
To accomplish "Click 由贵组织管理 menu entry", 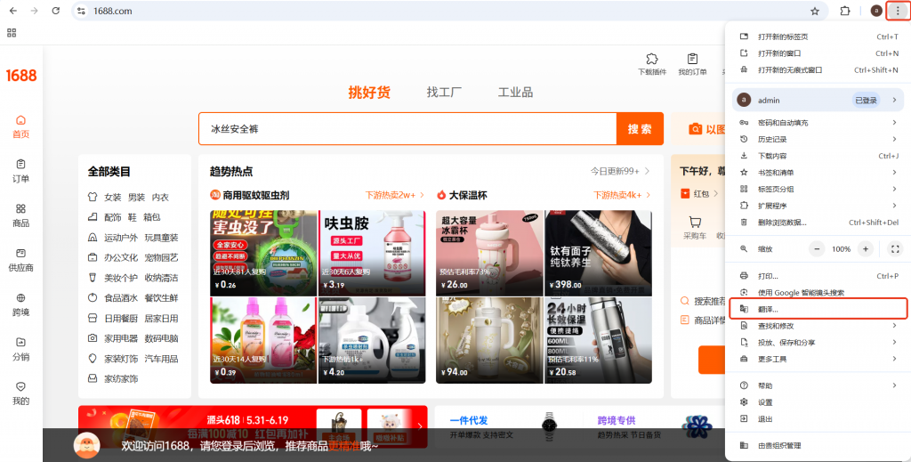I will tap(818, 446).
